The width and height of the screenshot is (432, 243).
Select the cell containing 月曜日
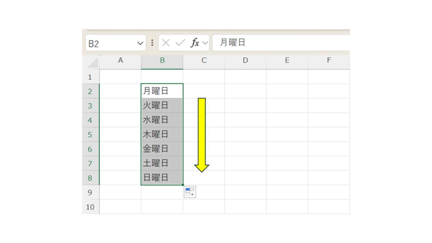tap(162, 91)
